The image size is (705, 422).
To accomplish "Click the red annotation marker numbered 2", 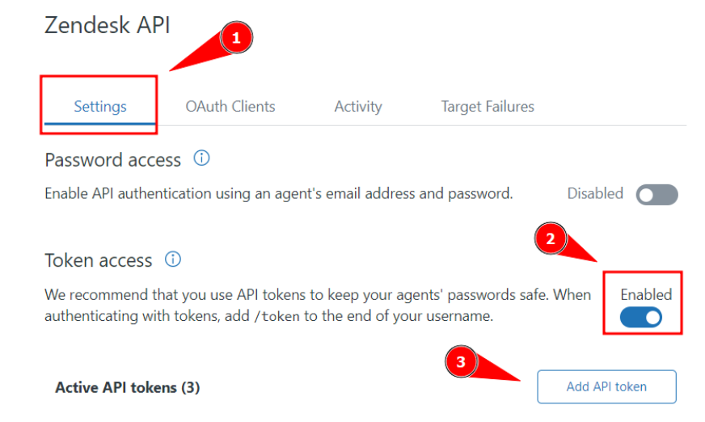I will click(x=551, y=239).
